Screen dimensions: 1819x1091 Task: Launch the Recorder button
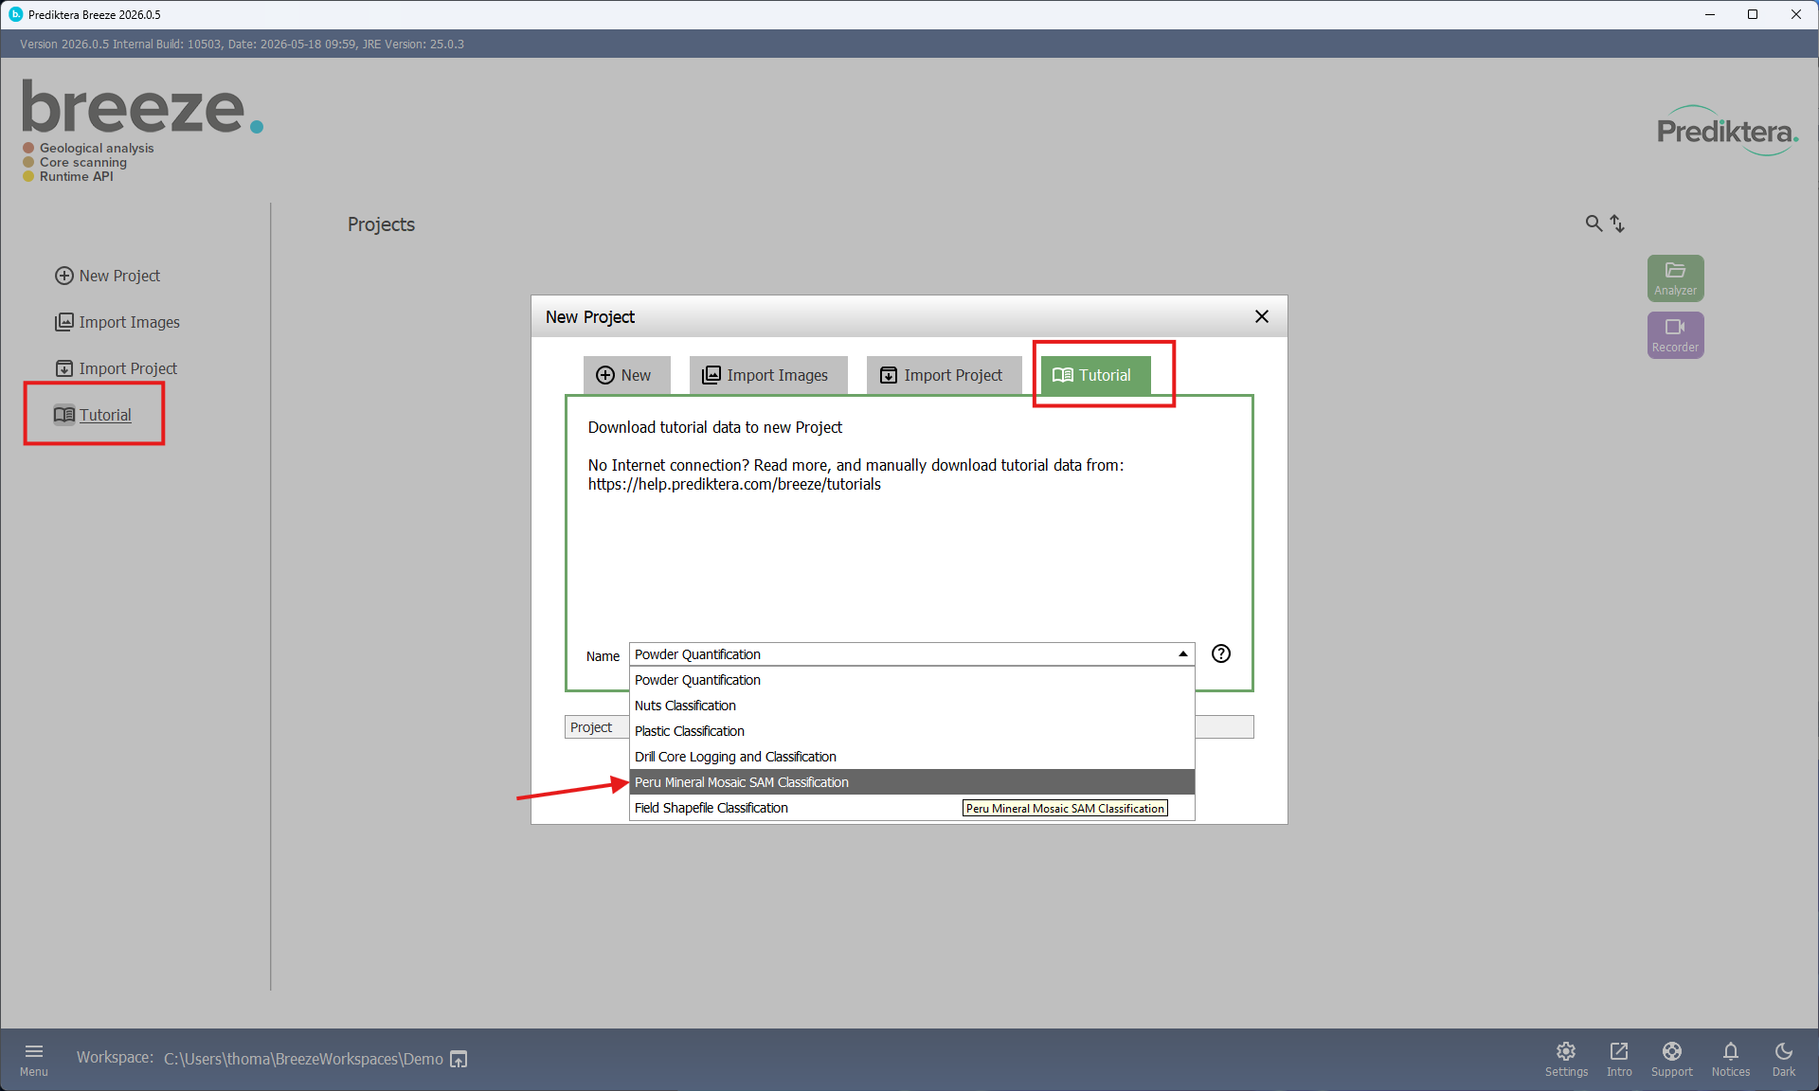(x=1675, y=335)
